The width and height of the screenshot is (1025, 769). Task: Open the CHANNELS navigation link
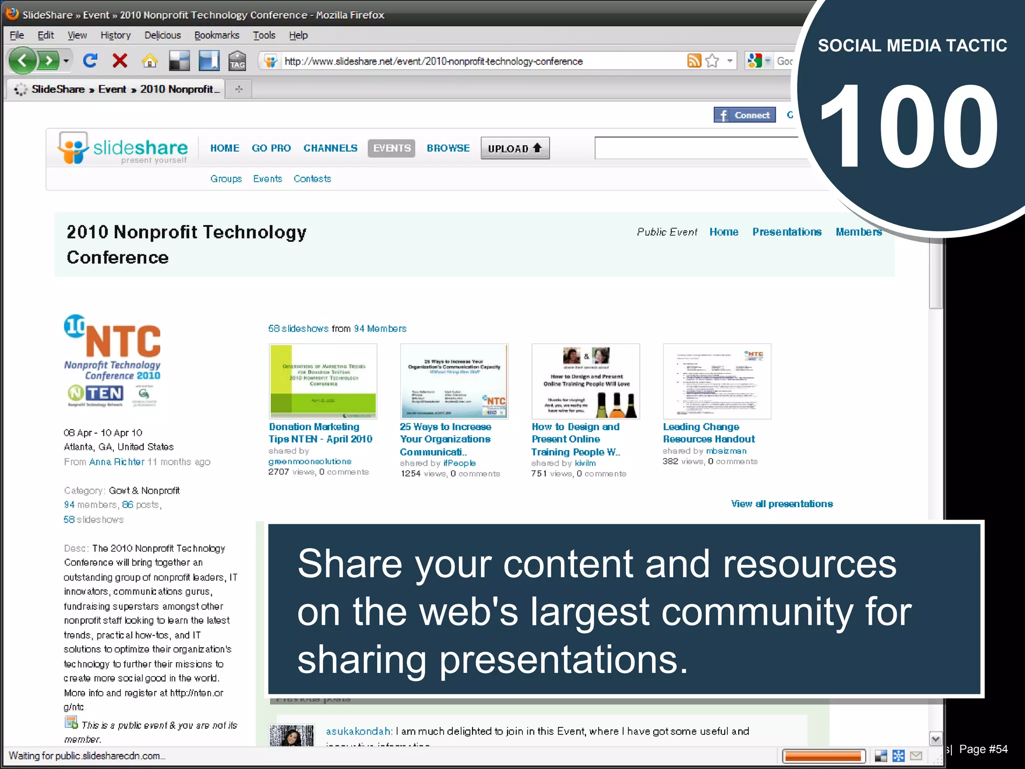(330, 148)
